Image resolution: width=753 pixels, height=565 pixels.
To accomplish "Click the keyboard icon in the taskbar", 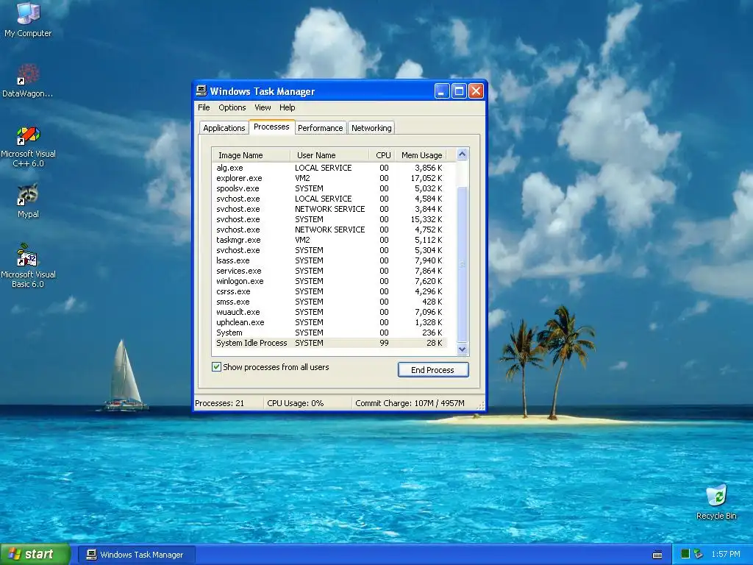I will coord(657,555).
